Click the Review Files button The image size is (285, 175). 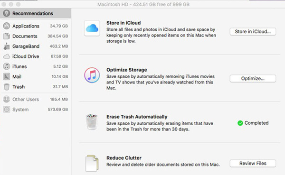253,164
